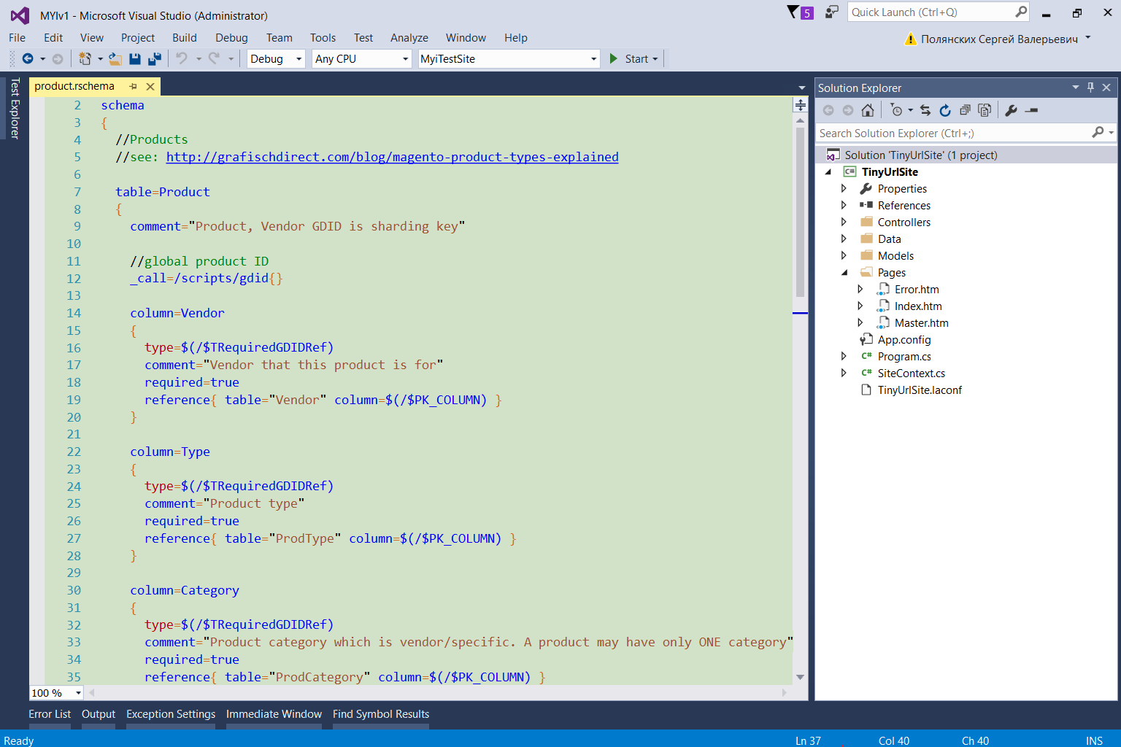Open the Find Symbol Results tab
The image size is (1121, 747).
[x=381, y=714]
